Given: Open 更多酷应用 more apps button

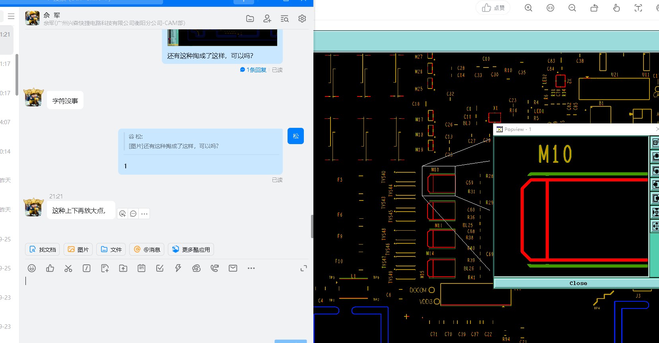Looking at the screenshot, I should [x=191, y=249].
